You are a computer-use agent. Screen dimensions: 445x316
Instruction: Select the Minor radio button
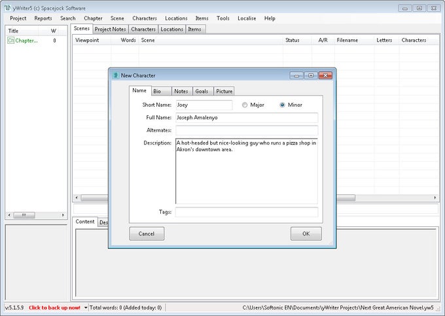click(282, 105)
